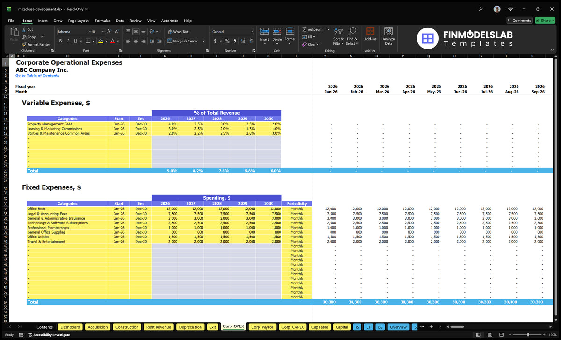Select the Format Painter brush

pos(24,44)
